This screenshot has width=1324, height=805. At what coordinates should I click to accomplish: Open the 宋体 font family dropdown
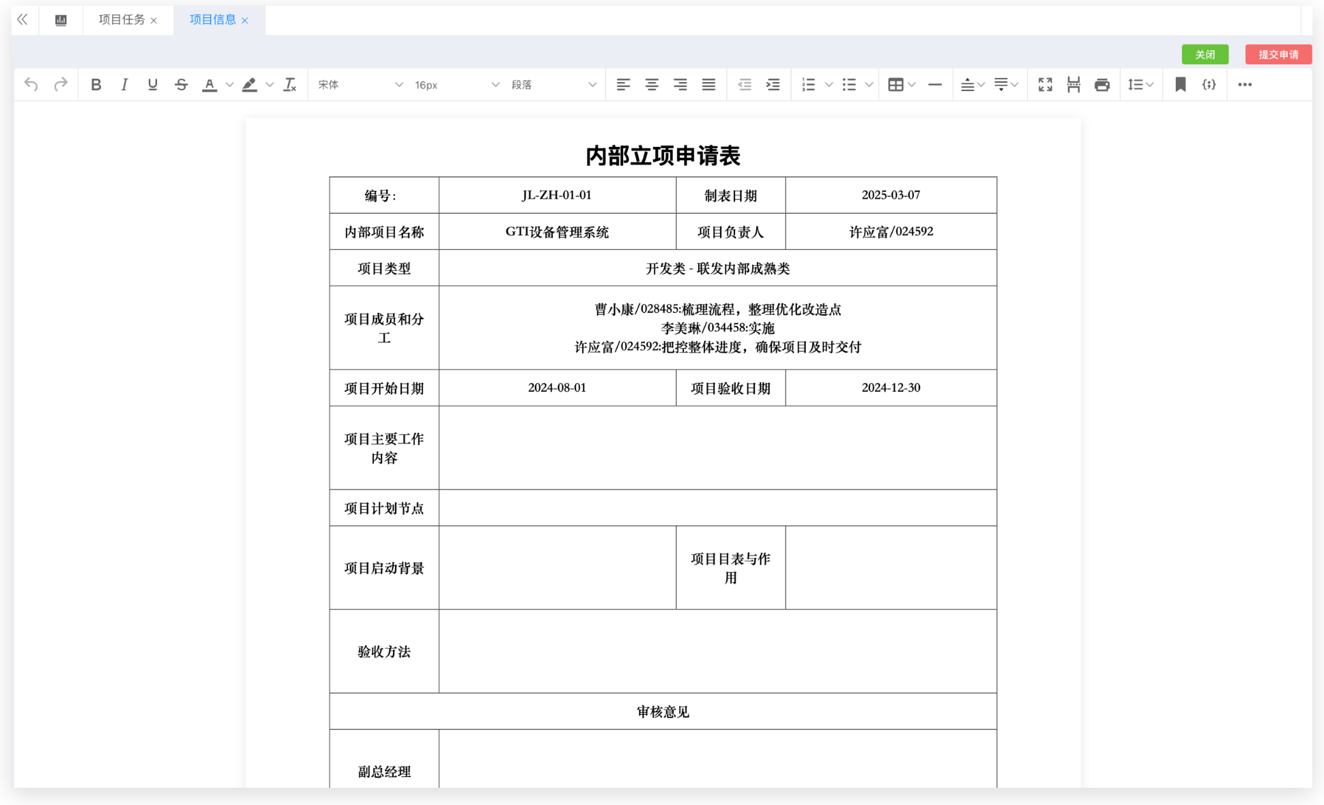tap(360, 85)
